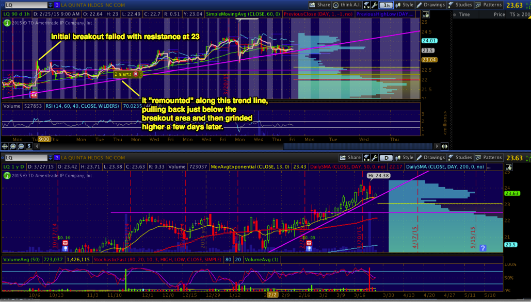Expand the symbol dropdown arrow in upper chart
Image resolution: width=531 pixels, height=302 pixels.
[x=51, y=5]
